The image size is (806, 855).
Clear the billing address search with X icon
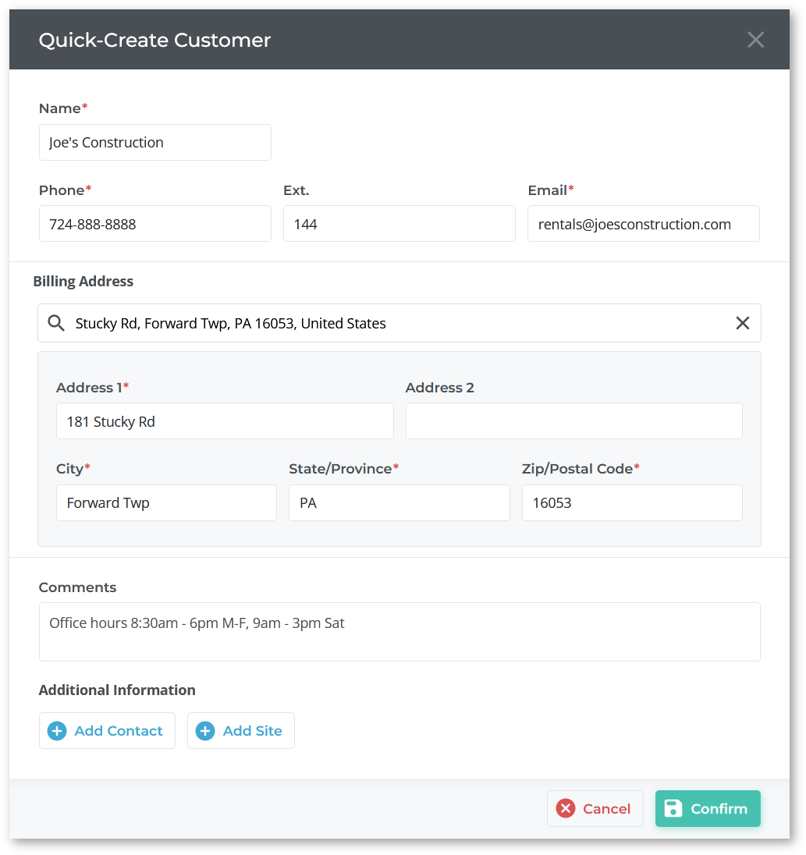742,323
